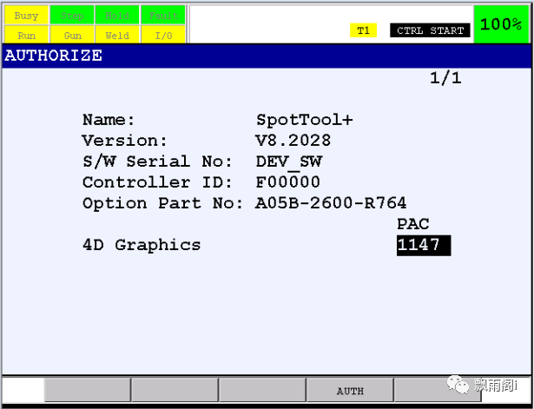The width and height of the screenshot is (534, 409).
Task: Click the Gun status indicator
Action: pyautogui.click(x=72, y=35)
